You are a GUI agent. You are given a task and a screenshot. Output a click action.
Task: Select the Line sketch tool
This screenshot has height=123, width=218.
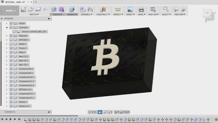[x=31, y=10]
